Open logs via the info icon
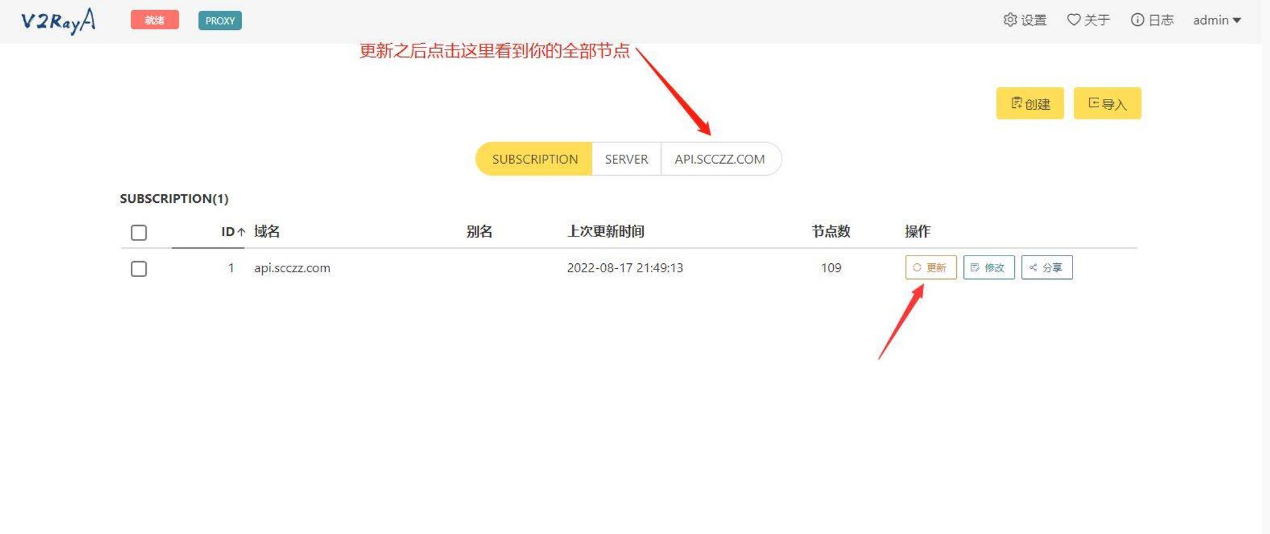The image size is (1270, 534). 1137,20
